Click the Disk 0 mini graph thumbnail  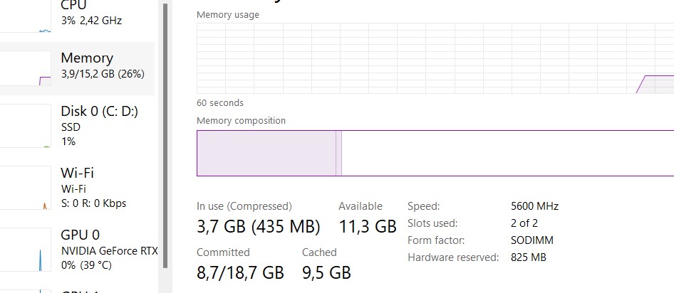coord(26,128)
